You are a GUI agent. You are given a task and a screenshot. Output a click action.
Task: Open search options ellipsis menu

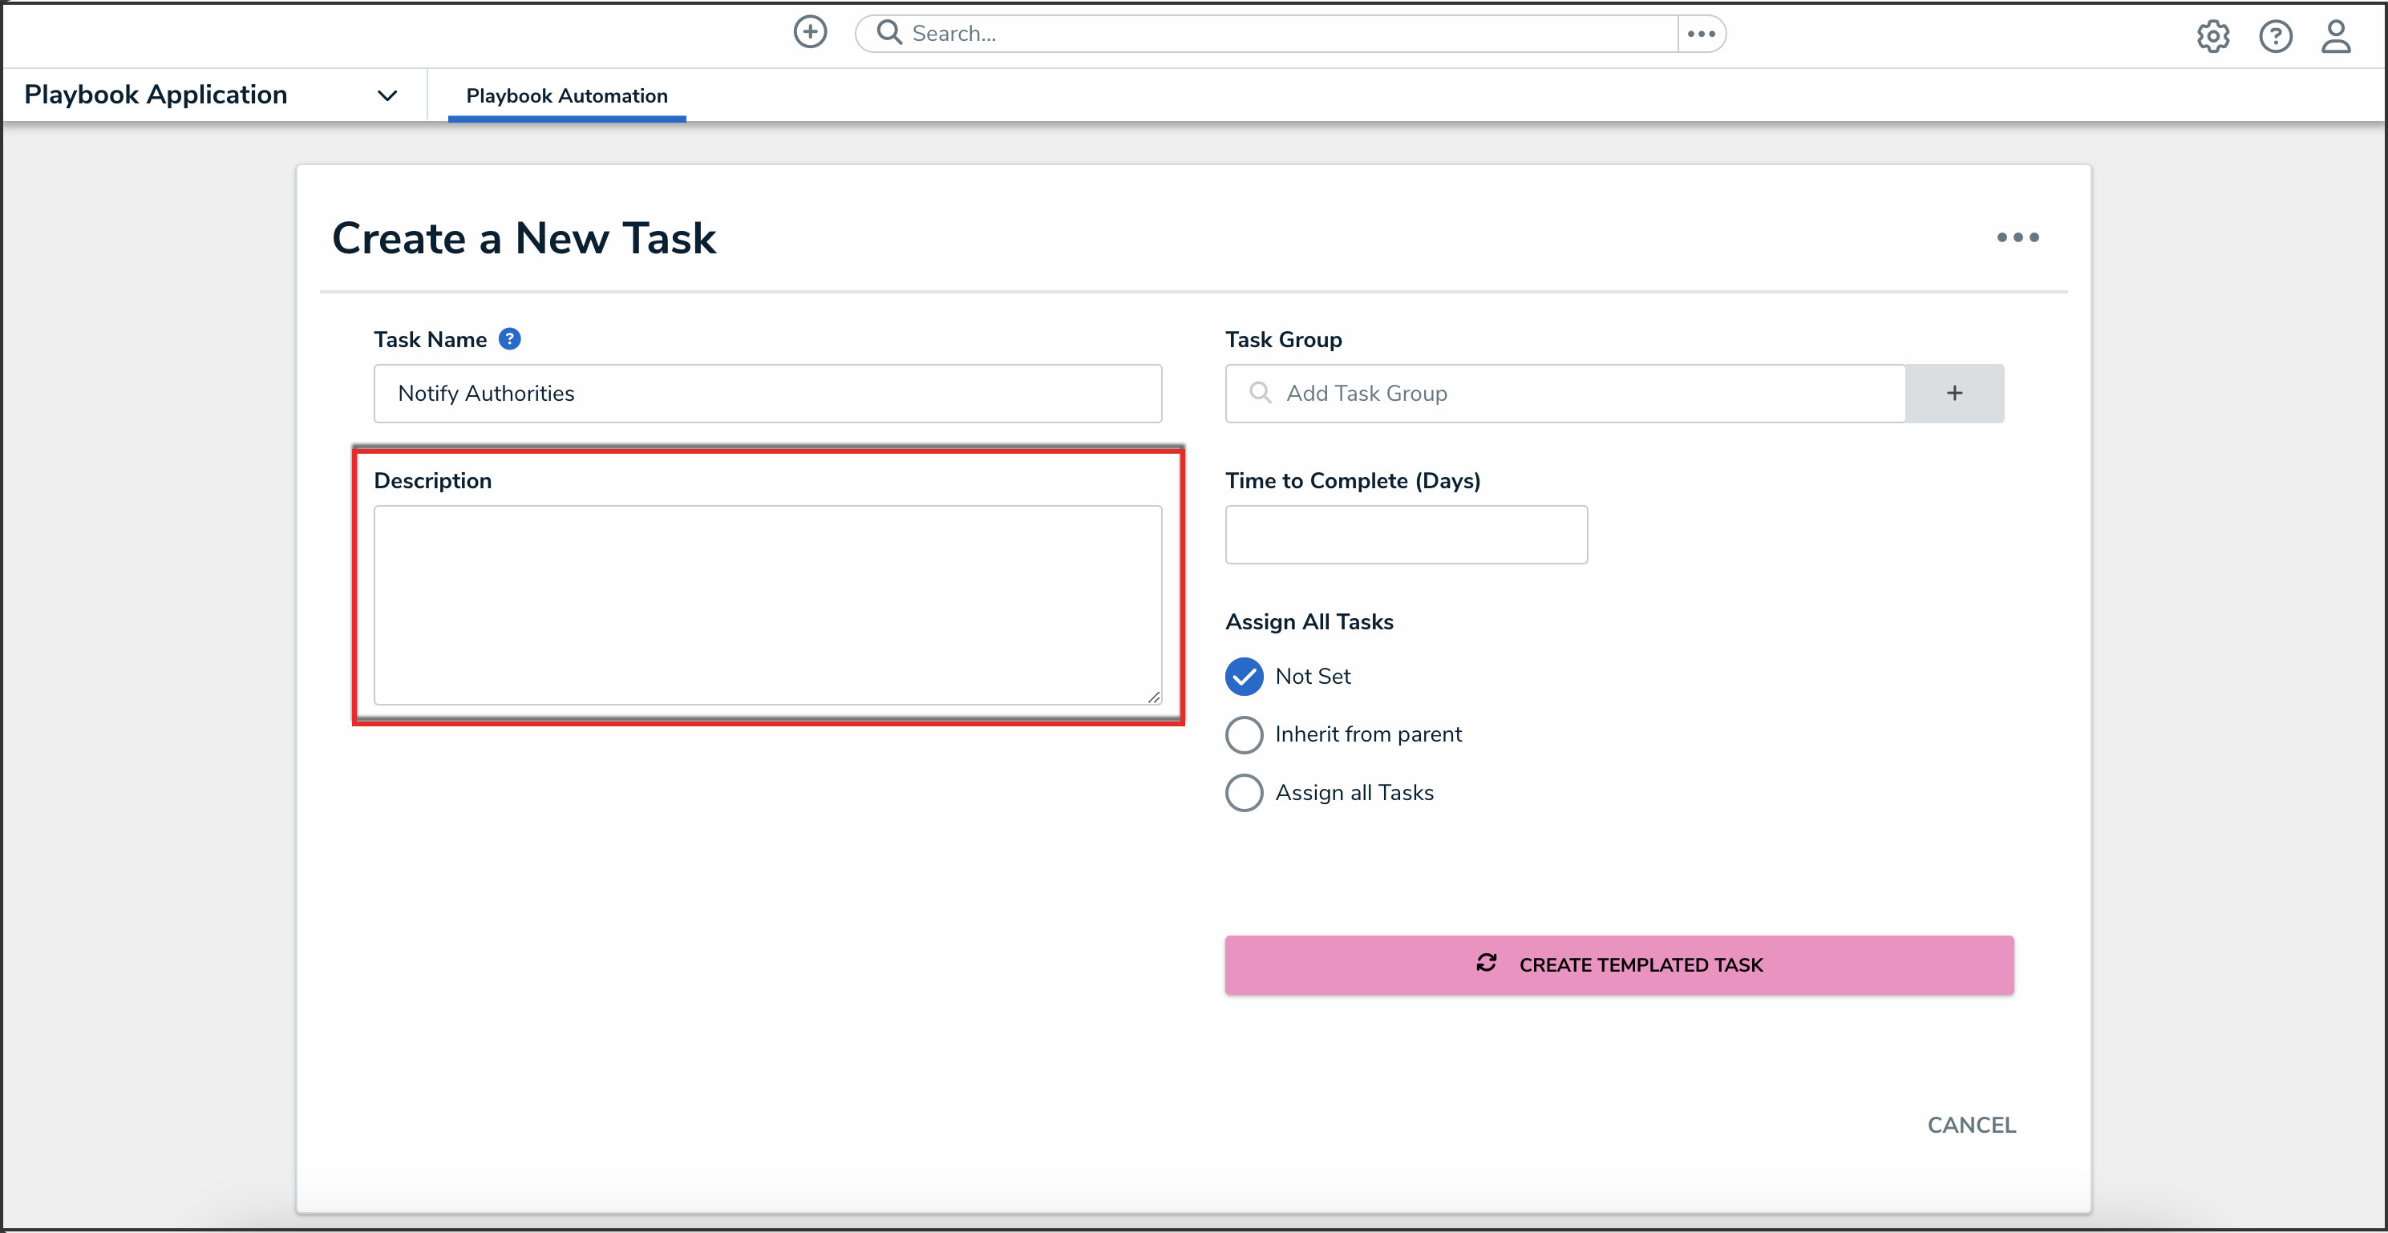1701,34
